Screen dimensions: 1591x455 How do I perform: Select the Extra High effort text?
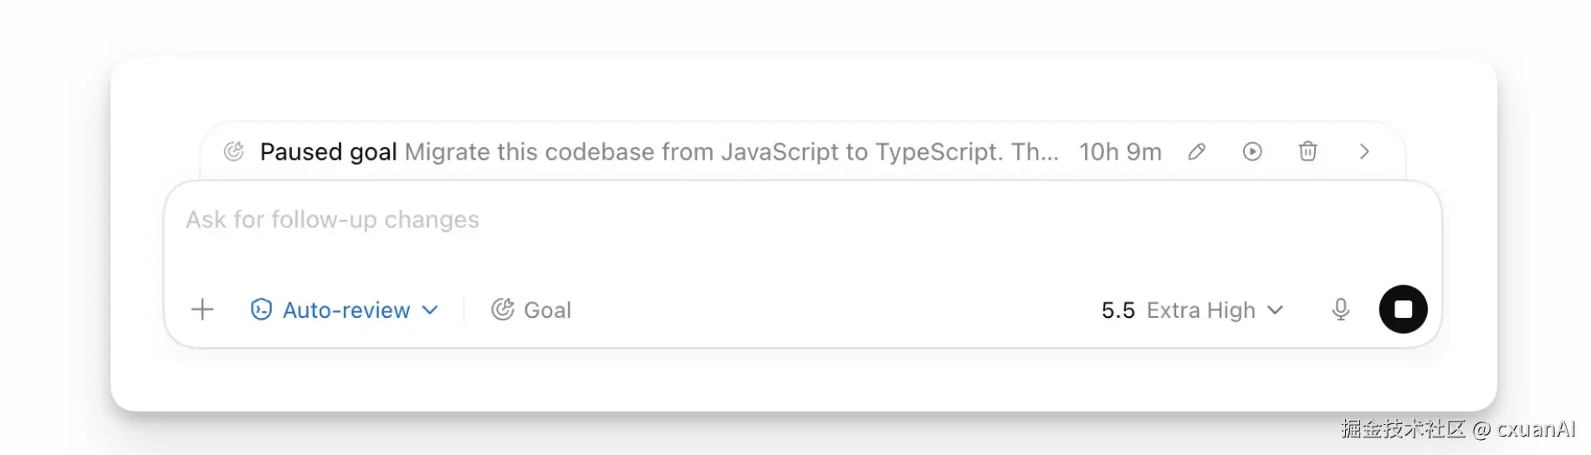coord(1200,310)
